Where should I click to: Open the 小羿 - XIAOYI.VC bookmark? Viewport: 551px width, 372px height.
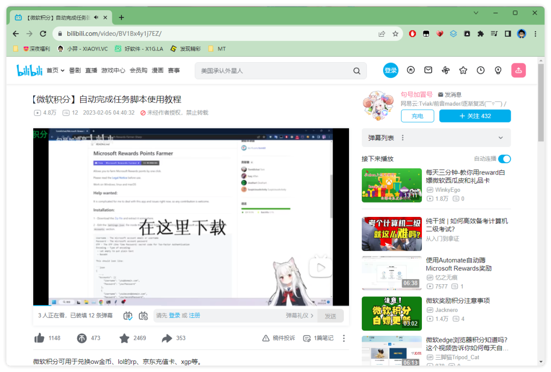coord(83,49)
